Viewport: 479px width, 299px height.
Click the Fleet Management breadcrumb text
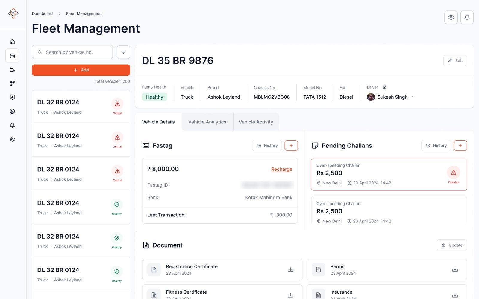pos(84,13)
